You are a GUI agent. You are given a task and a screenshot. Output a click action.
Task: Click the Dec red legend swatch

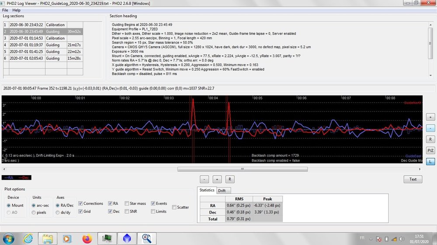(x=24, y=178)
